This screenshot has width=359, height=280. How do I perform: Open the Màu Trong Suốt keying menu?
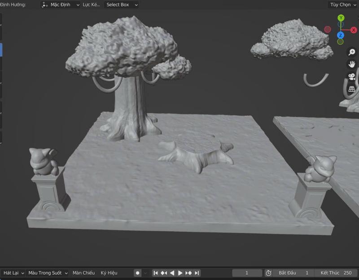[48, 273]
